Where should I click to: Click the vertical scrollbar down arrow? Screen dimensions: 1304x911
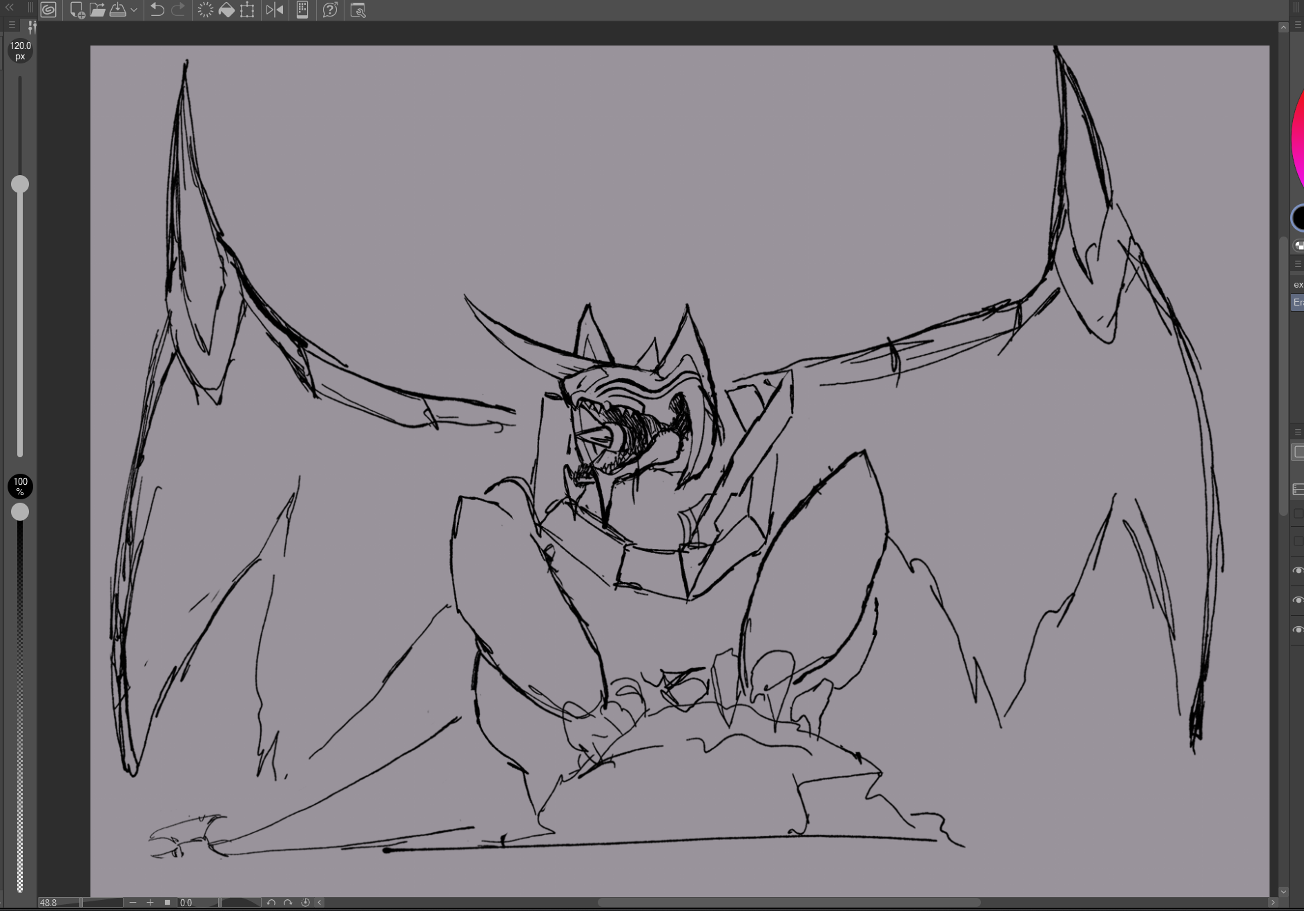tap(1283, 892)
